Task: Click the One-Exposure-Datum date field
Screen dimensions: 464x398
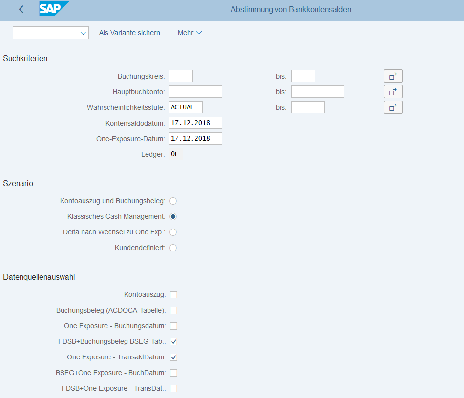Action: (195, 139)
